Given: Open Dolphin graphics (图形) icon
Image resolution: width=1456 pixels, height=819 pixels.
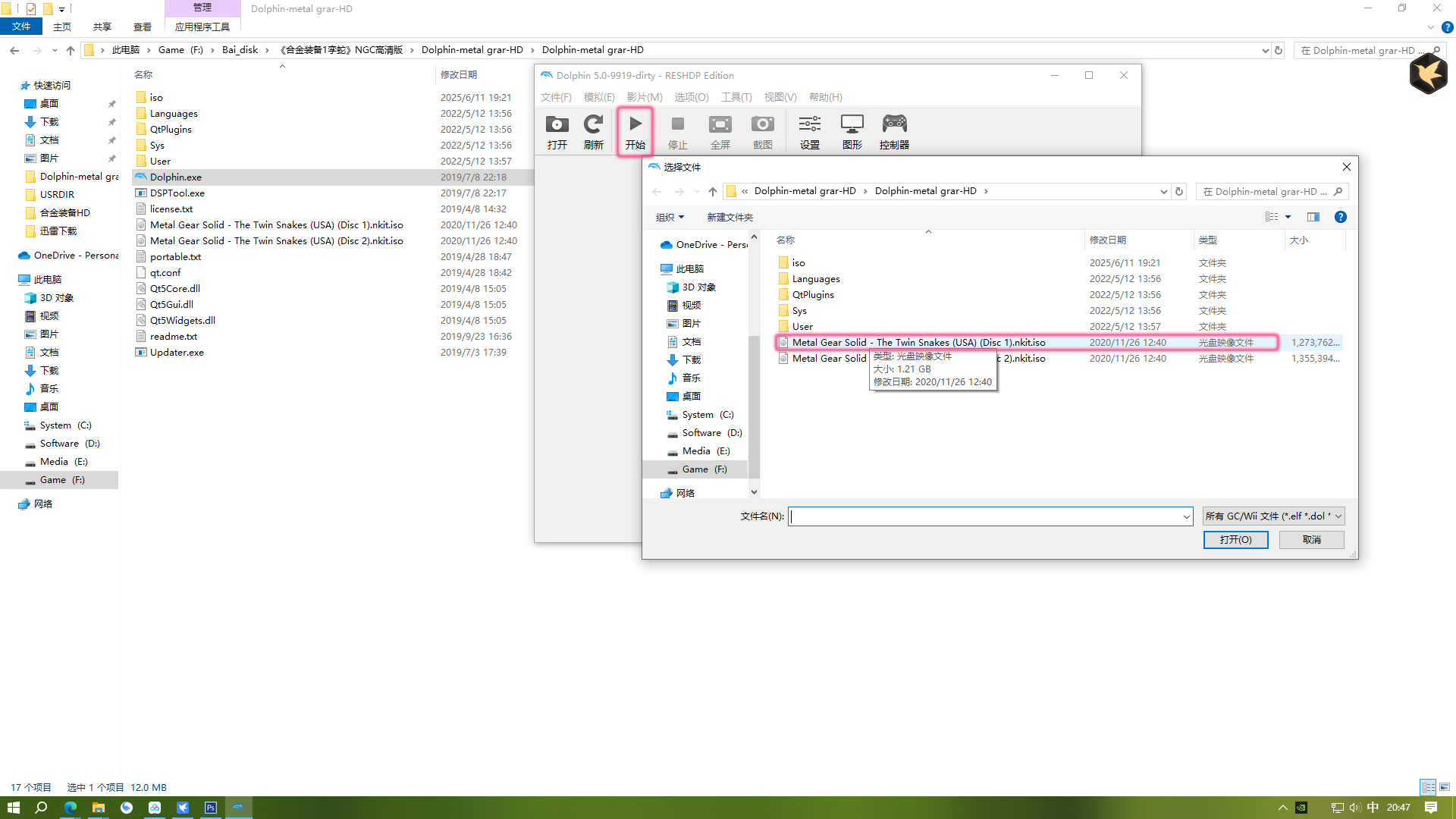Looking at the screenshot, I should click(x=852, y=132).
